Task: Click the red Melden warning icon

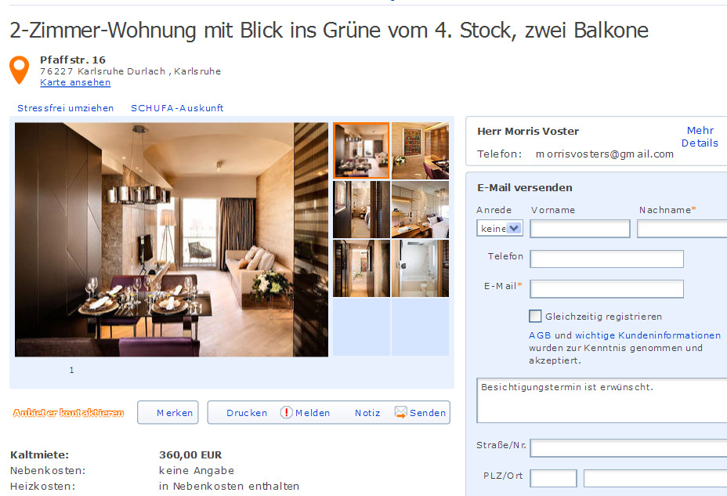Action: pyautogui.click(x=286, y=412)
